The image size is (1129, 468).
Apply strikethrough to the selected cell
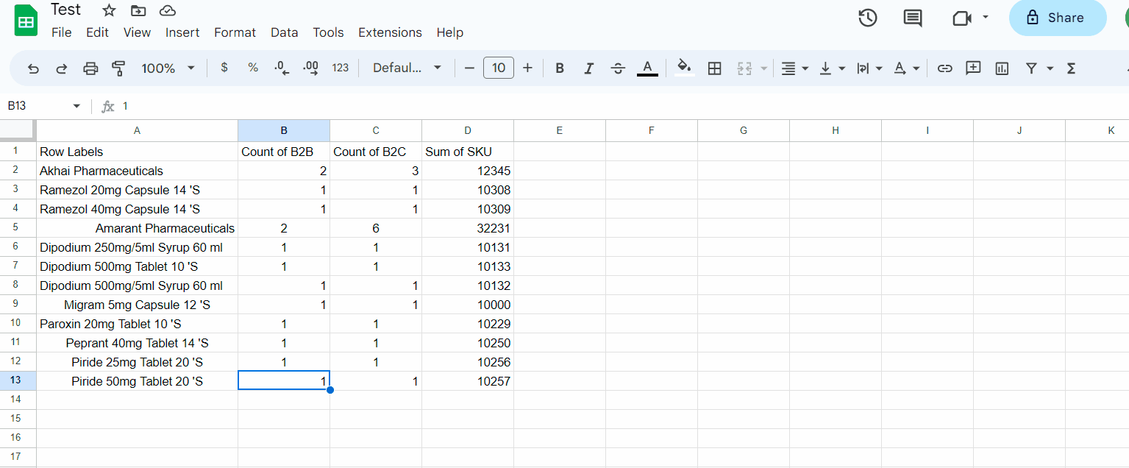point(618,68)
